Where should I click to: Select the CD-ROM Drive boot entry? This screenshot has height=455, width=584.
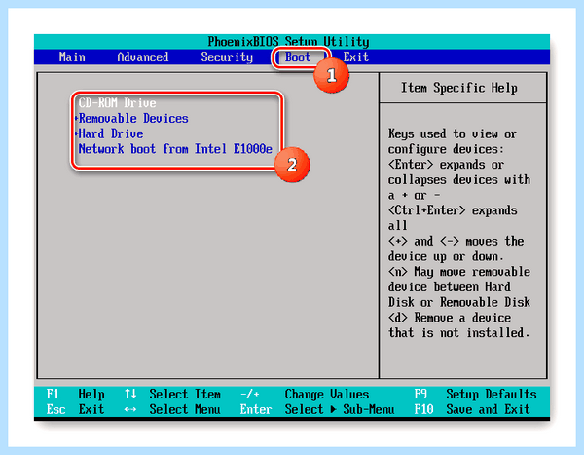click(118, 103)
